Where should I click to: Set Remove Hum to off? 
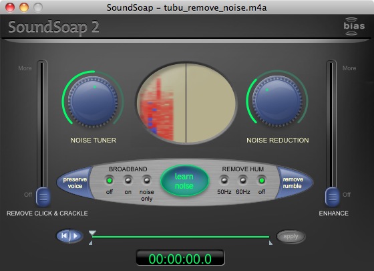coord(262,181)
